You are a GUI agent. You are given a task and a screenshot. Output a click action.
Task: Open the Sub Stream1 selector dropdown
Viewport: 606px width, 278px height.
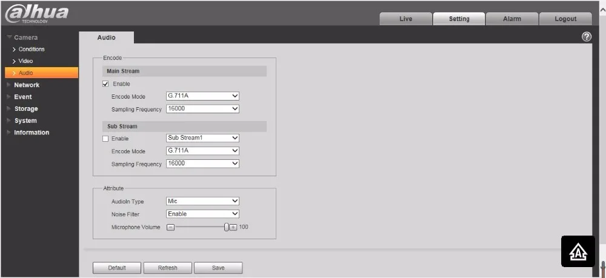pyautogui.click(x=202, y=138)
